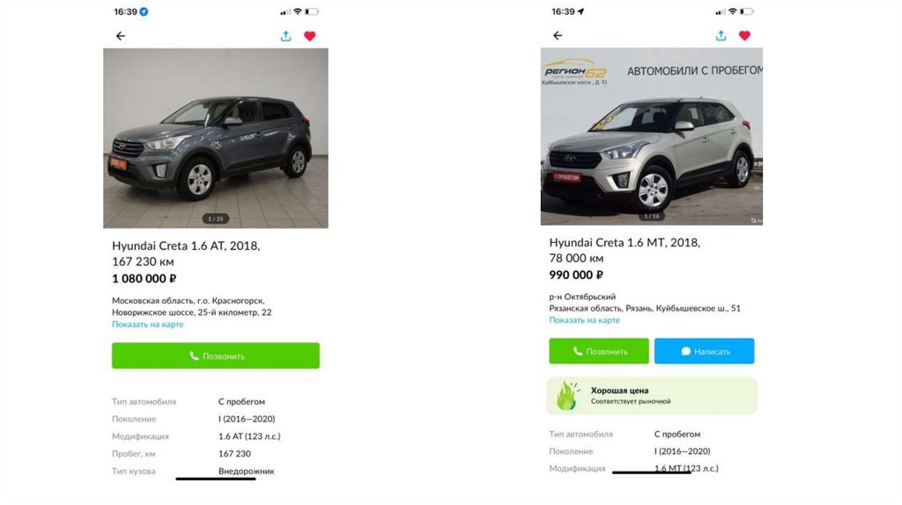Tap blue Написать message button
Screen dimensions: 902x505
[704, 351]
